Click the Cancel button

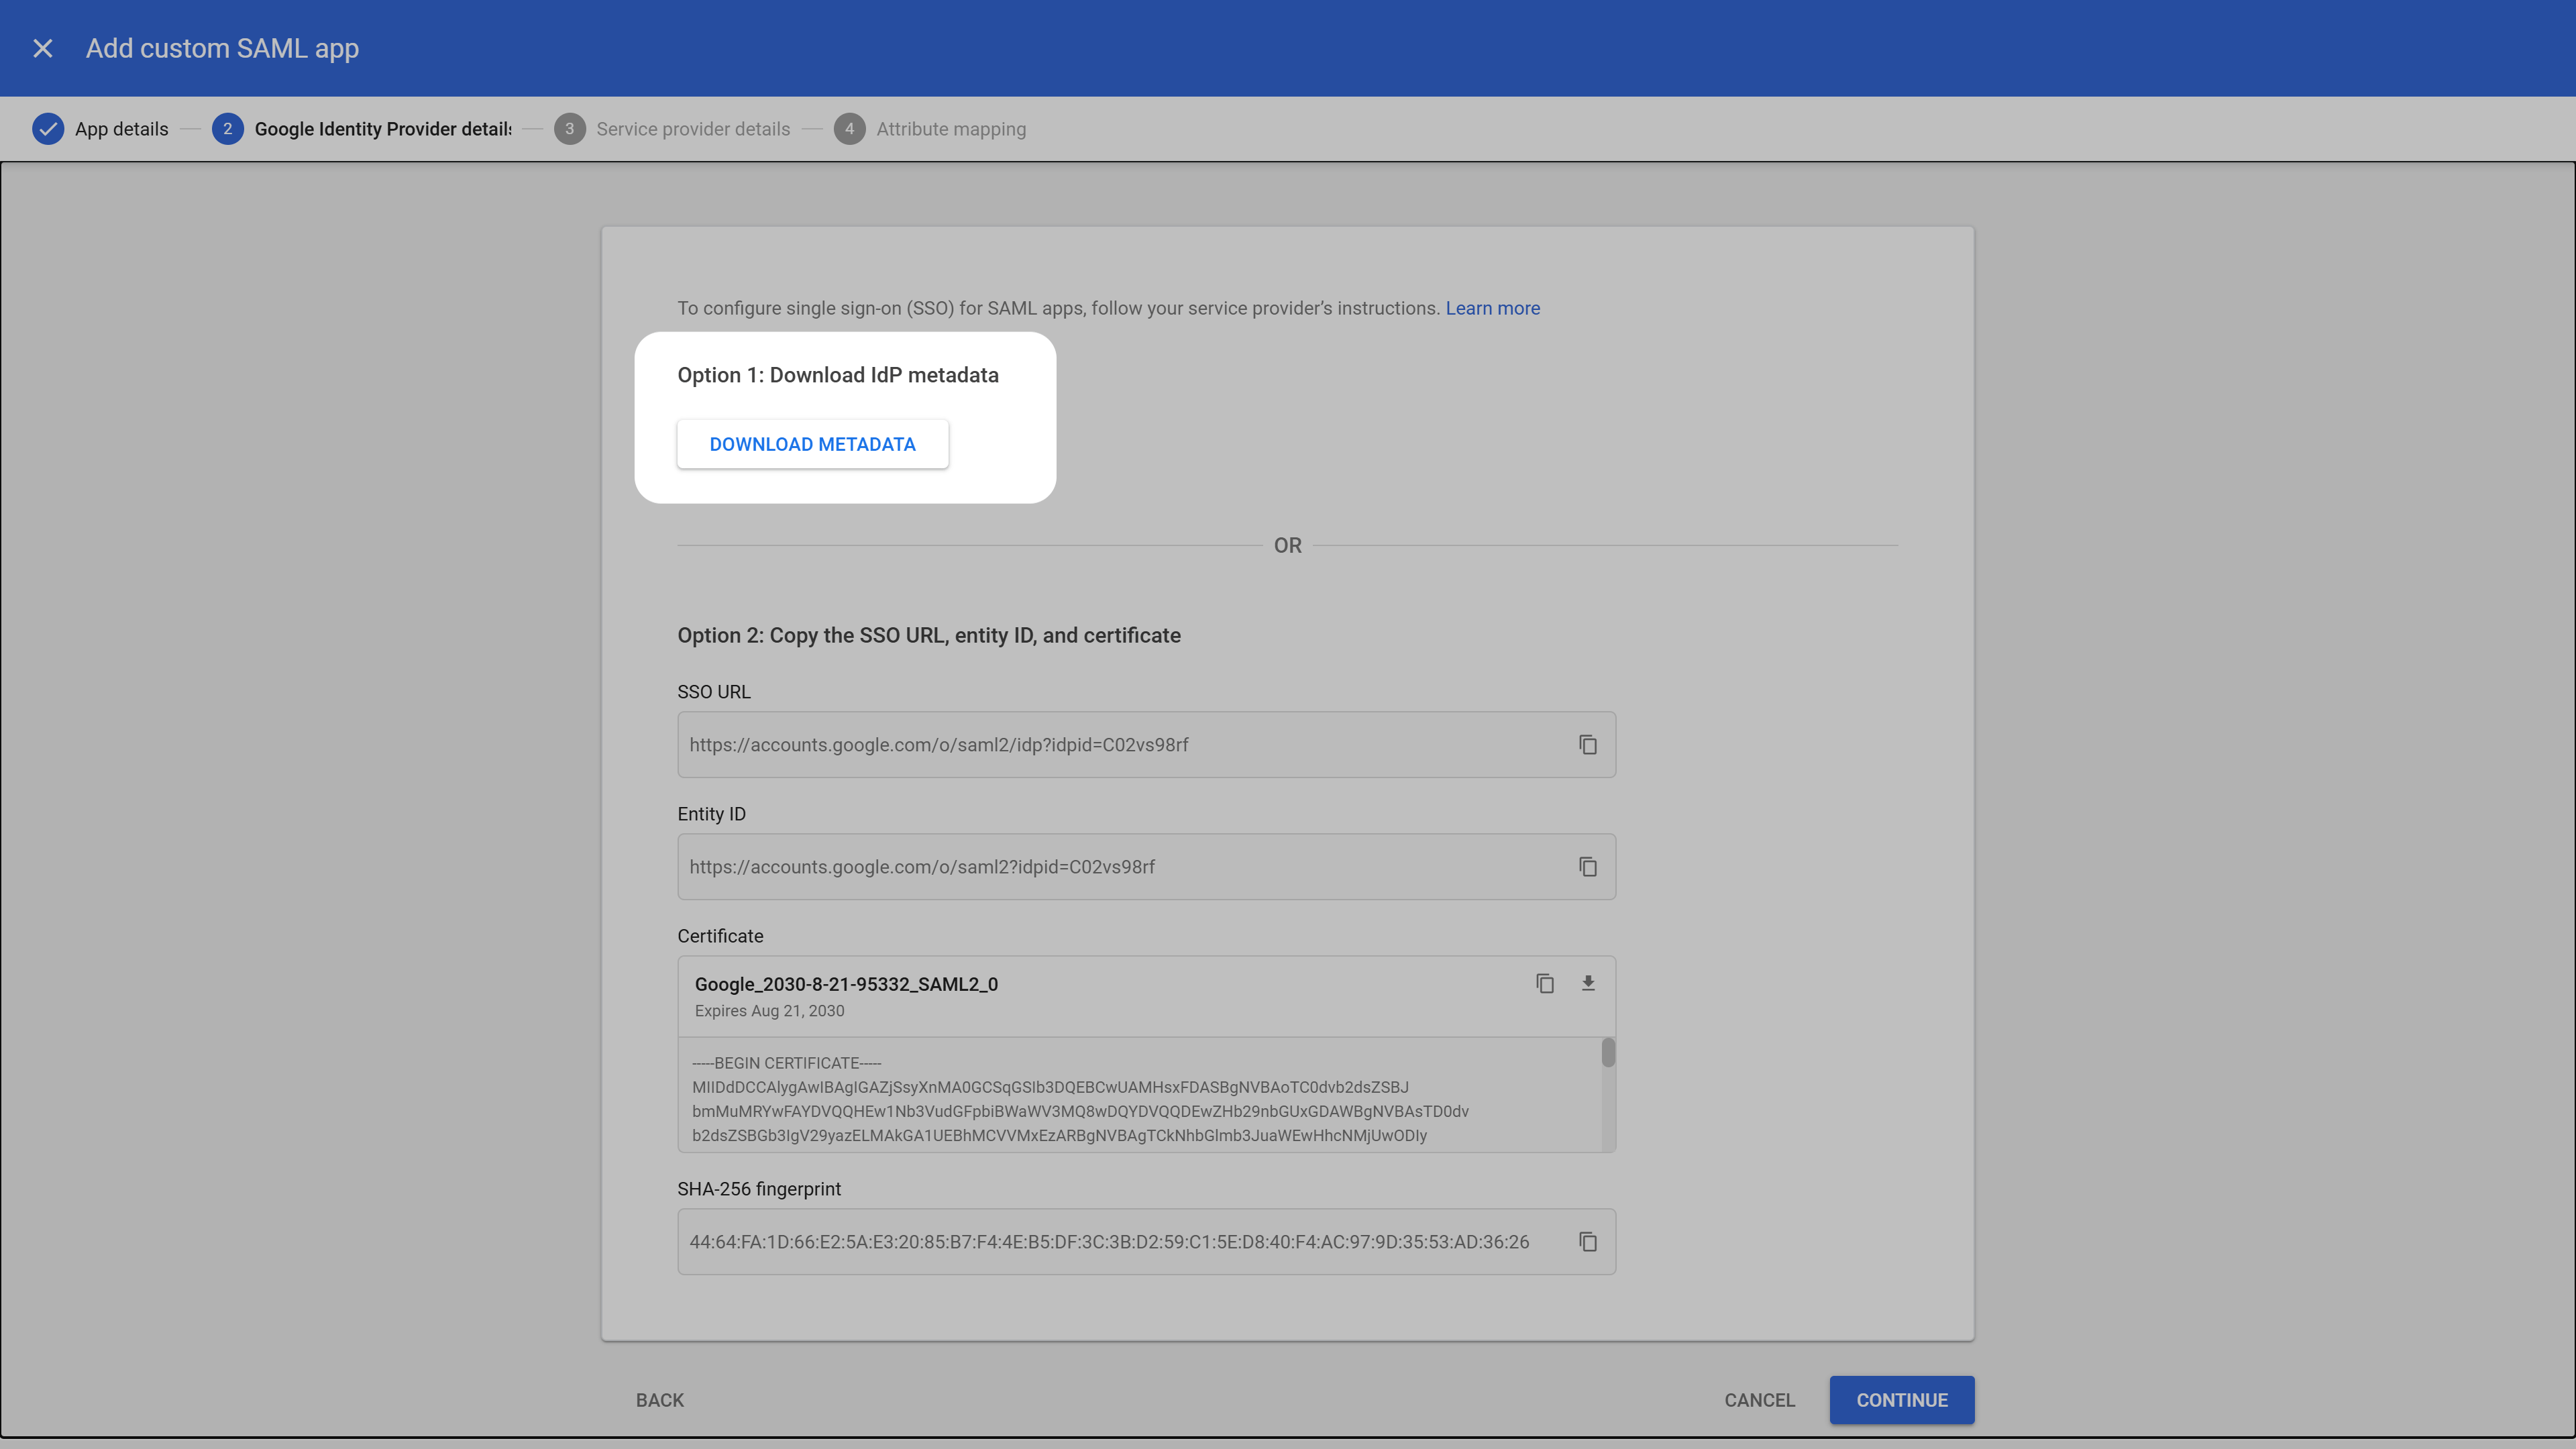[x=1759, y=1400]
